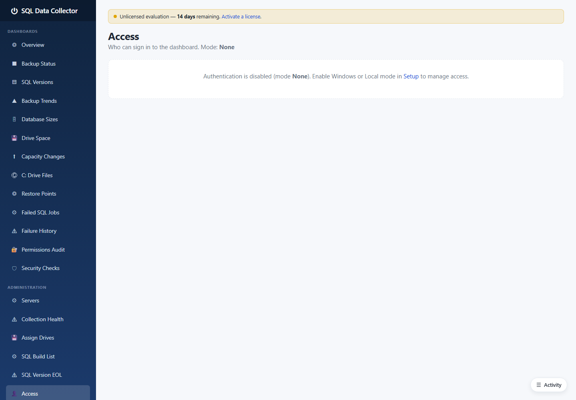Click the Drive Space floppy disk icon

click(14, 138)
